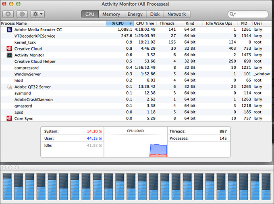Viewport: 274px width, 204px height.
Task: Click the 247.6 CPU percentage value
Action: click(127, 36)
